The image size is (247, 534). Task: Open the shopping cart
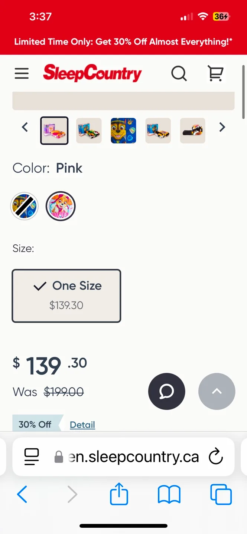click(216, 73)
